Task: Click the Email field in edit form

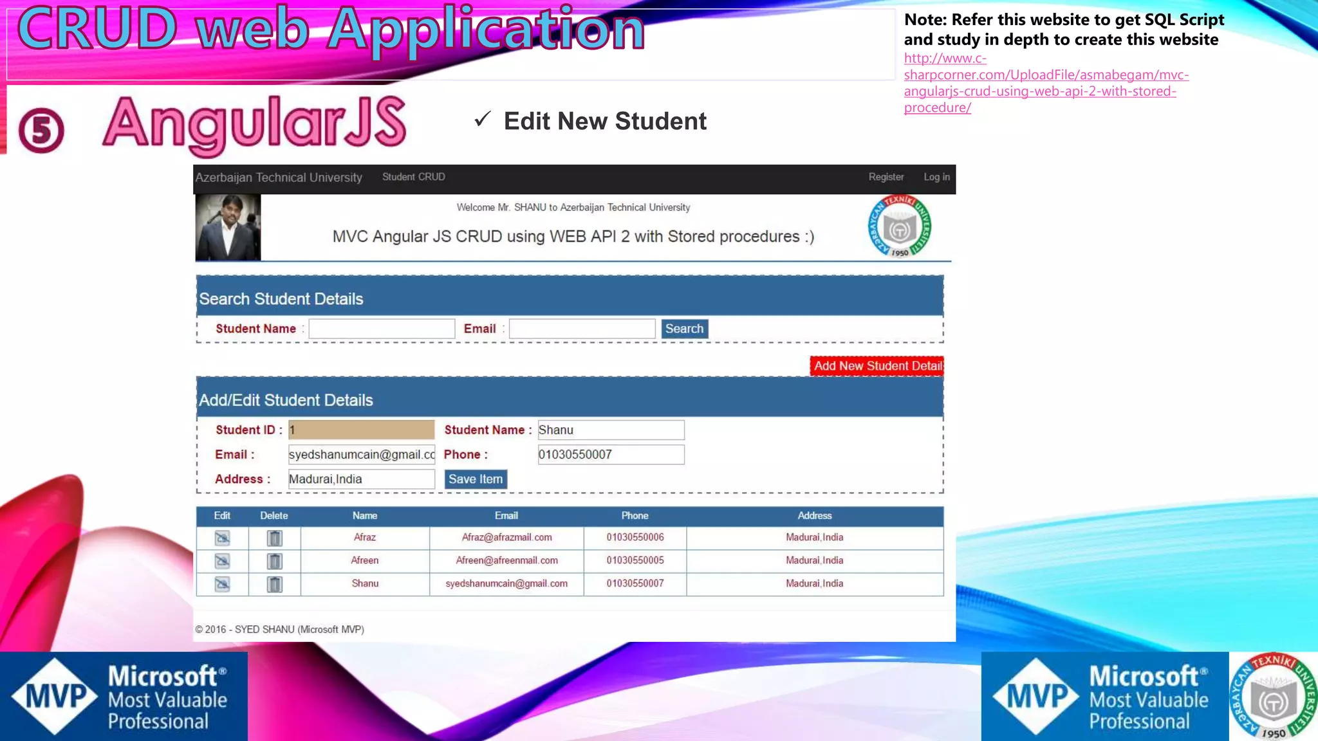Action: pyautogui.click(x=362, y=455)
